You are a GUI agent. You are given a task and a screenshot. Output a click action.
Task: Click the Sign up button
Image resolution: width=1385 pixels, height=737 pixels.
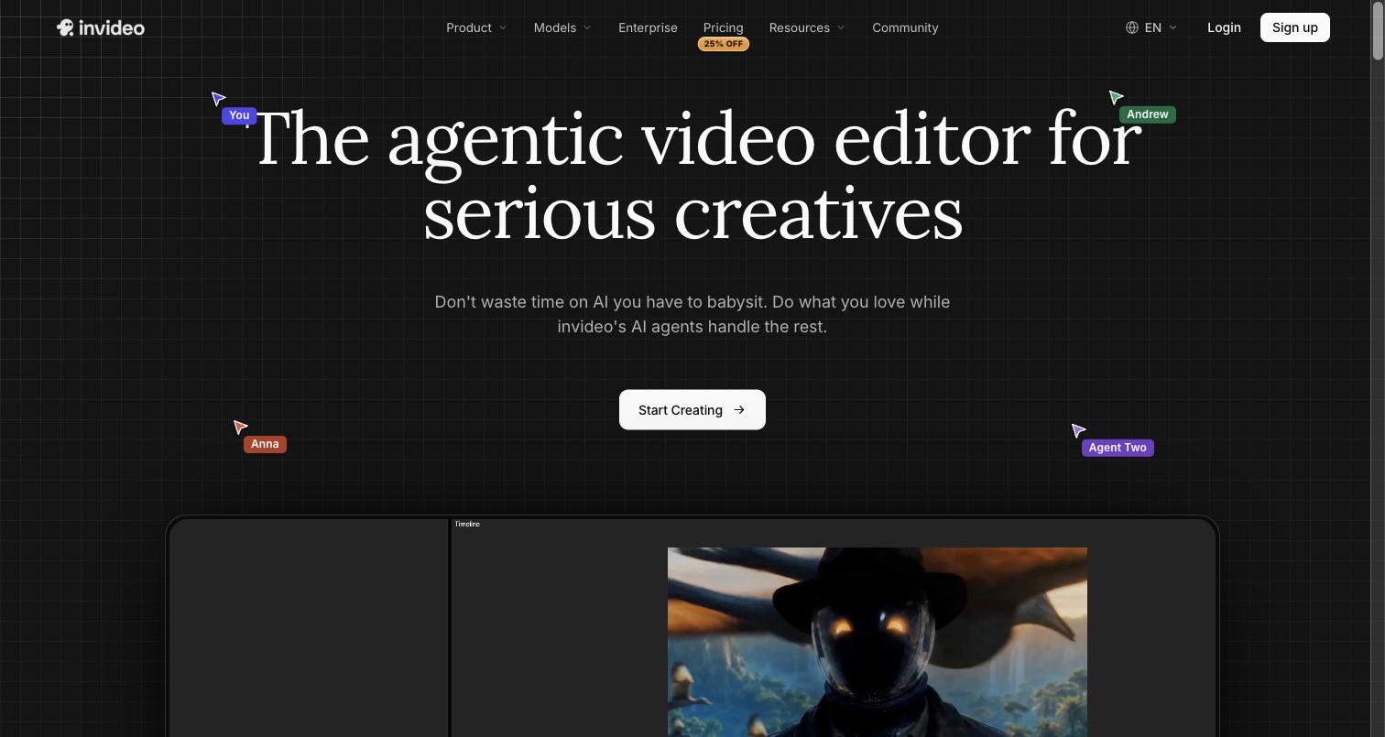click(1294, 27)
